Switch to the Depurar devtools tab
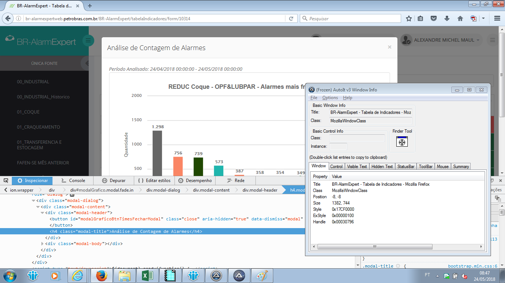Viewport: 505px width, 283px height. click(x=114, y=181)
